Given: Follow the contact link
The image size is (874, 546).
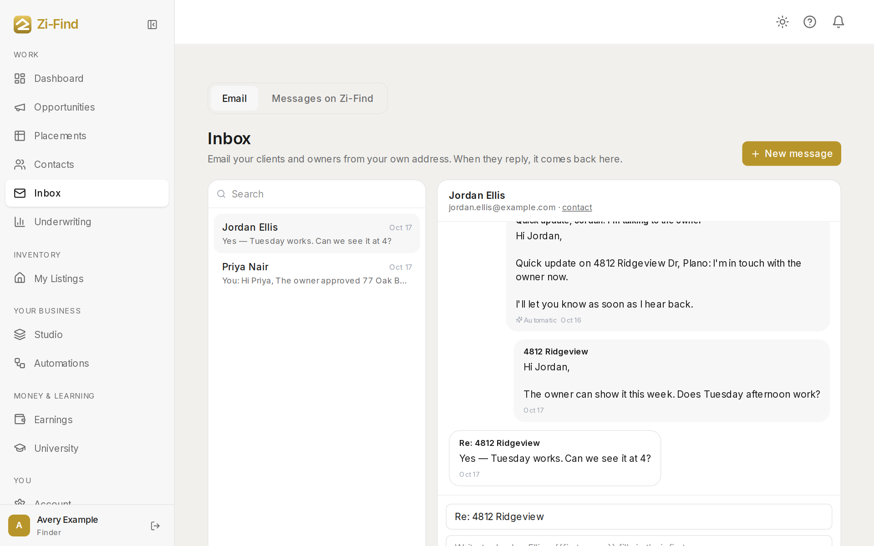Looking at the screenshot, I should click(x=577, y=207).
